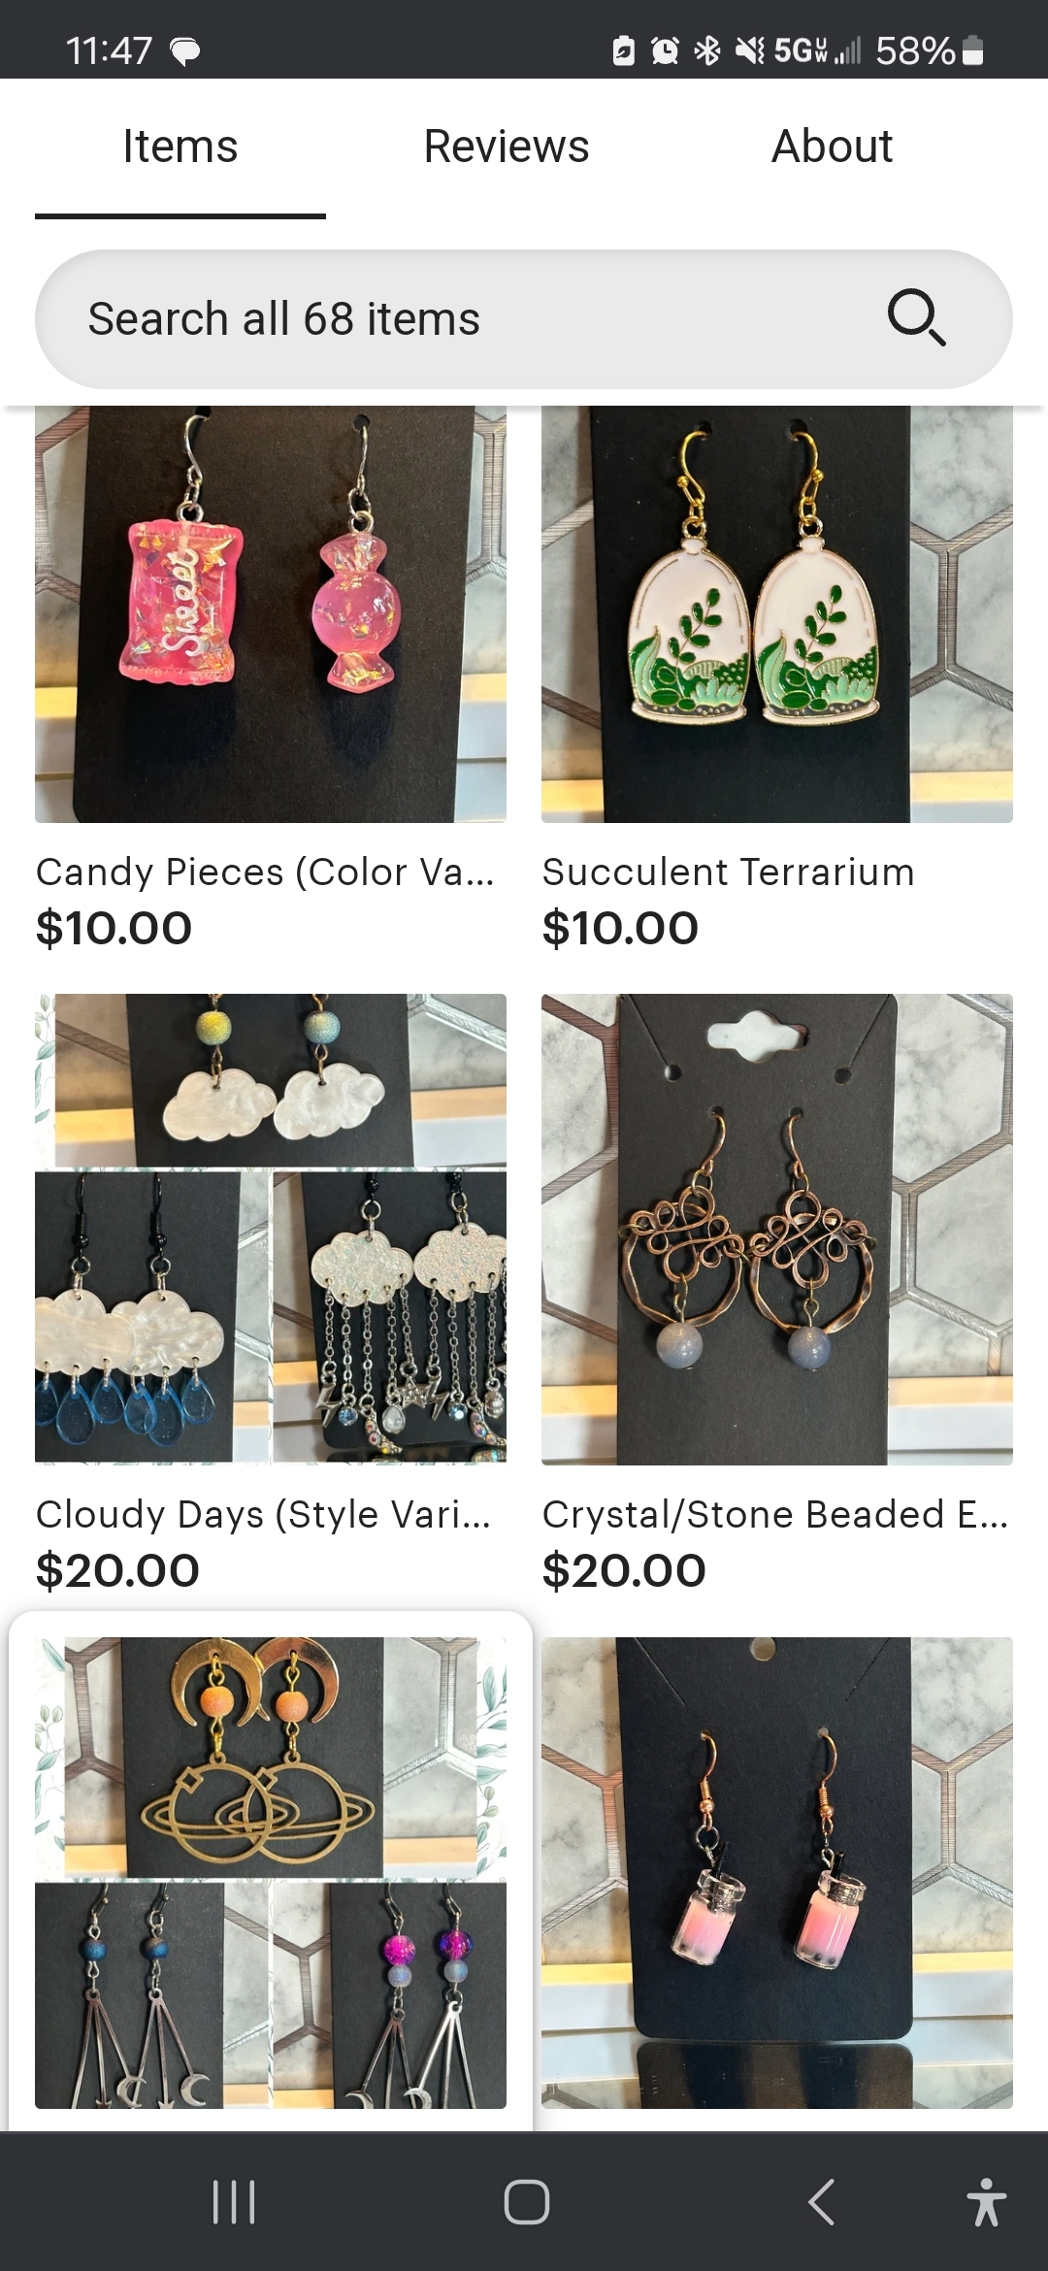Screen dimensions: 1048x2271
Task: Open the accessibility shortcut icon
Action: tap(986, 2201)
